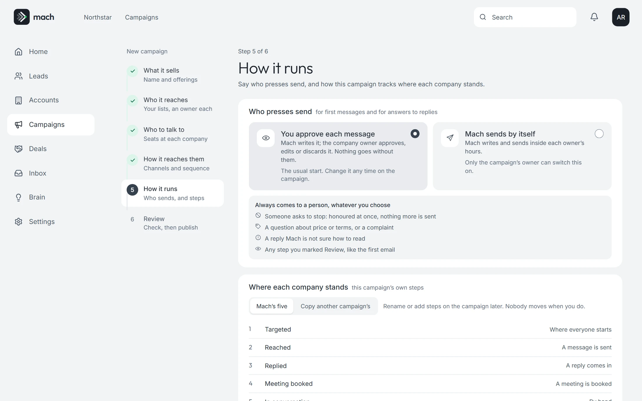Go to Home in sidebar
Screen dimensions: 642x401
pos(51,52)
